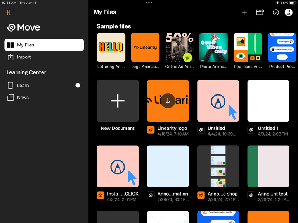Open the Pop Icons Animation sample
Image resolution: width=298 pixels, height=223 pixels.
[248, 47]
